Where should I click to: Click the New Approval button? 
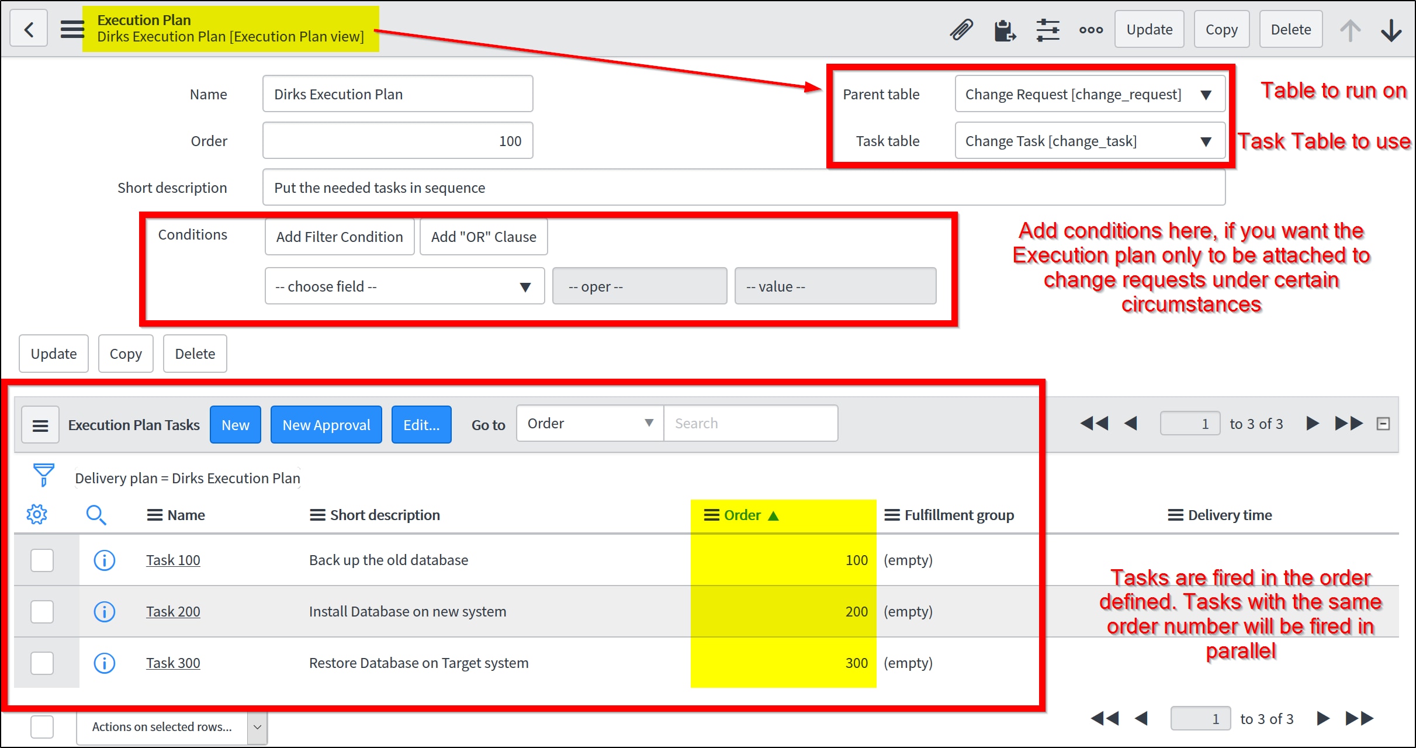(x=326, y=425)
